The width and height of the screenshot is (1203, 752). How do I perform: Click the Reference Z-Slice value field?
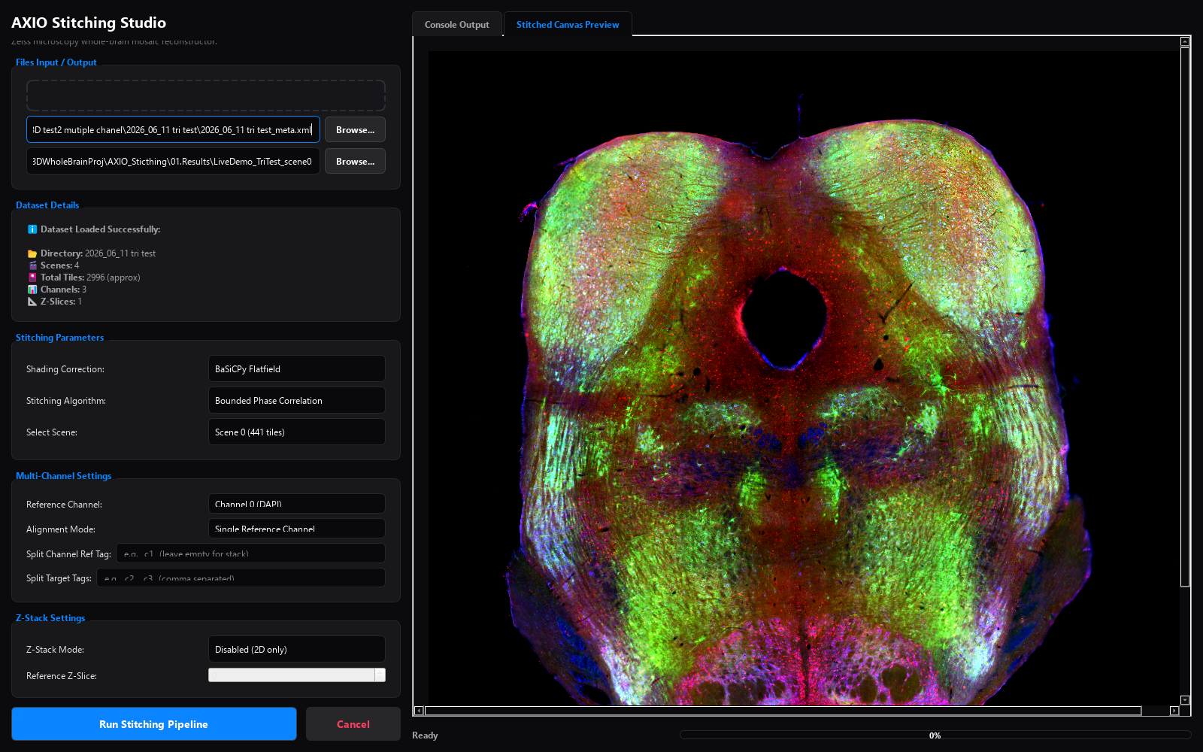click(292, 675)
